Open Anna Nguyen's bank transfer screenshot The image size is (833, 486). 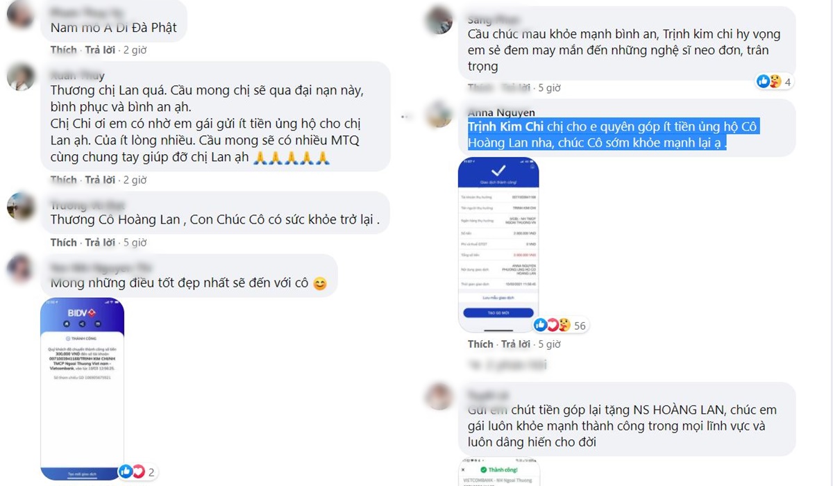tap(498, 244)
